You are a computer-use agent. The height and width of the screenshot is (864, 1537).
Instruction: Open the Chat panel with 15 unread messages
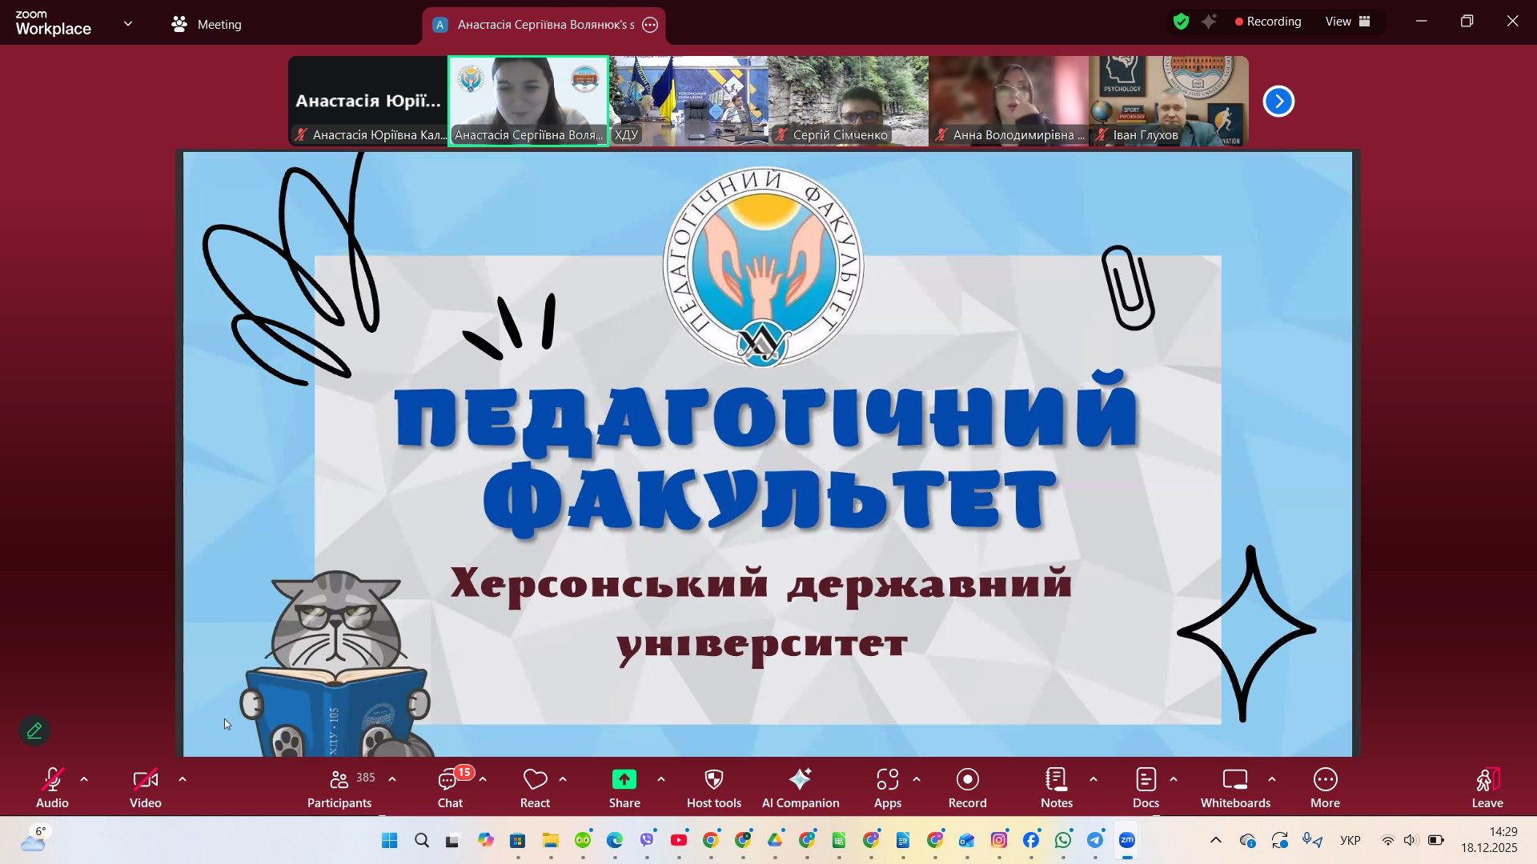(450, 788)
